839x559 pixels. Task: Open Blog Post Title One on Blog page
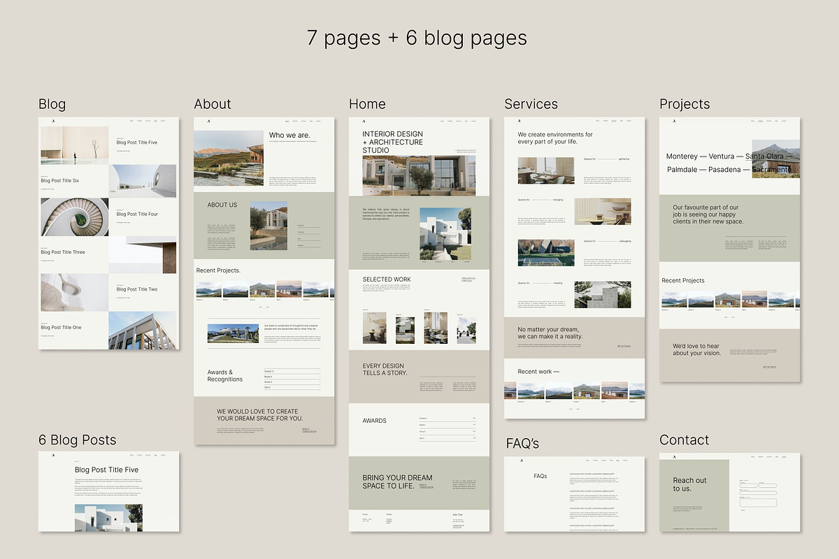61,327
